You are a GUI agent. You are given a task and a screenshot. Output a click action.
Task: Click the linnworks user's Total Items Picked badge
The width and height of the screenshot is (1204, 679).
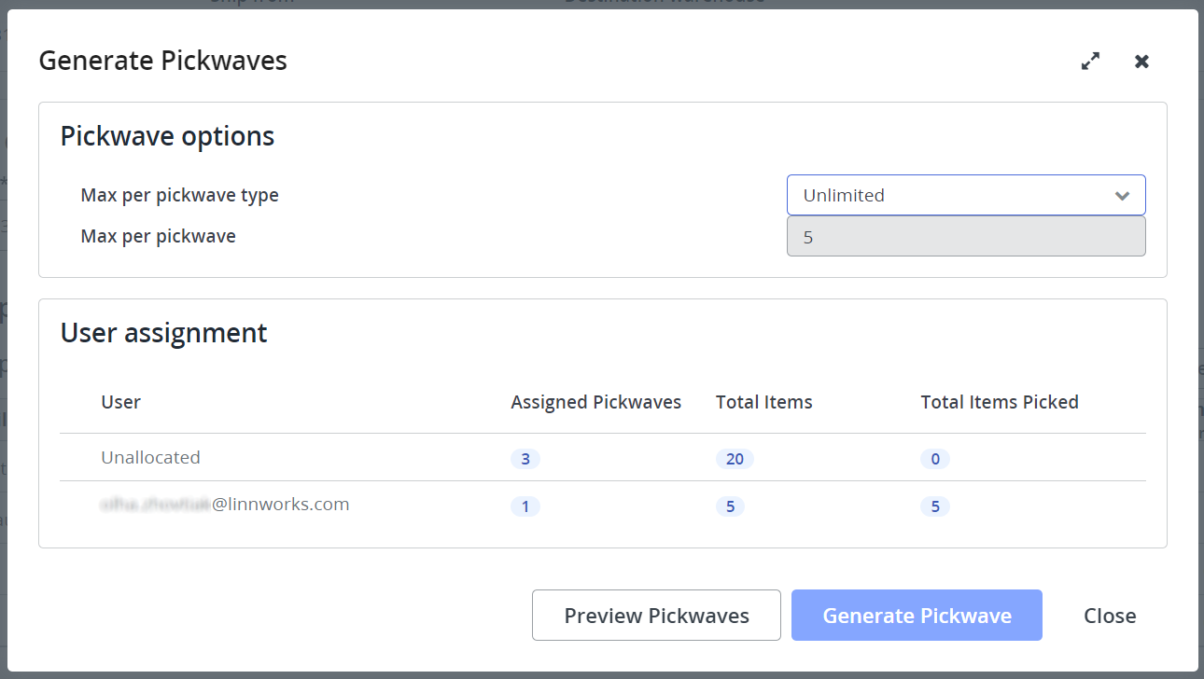tap(934, 506)
